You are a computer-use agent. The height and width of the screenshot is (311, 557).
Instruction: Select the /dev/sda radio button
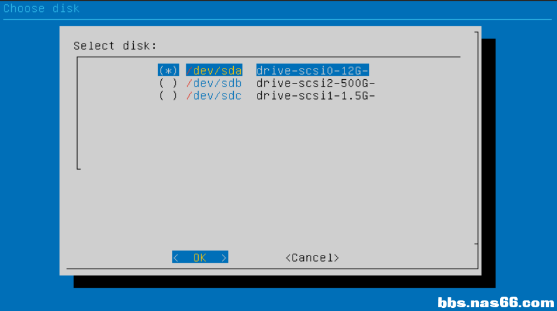click(x=168, y=70)
